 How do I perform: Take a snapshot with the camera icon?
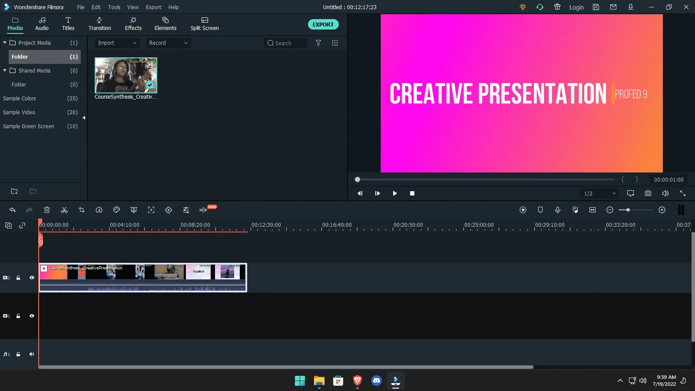click(648, 193)
